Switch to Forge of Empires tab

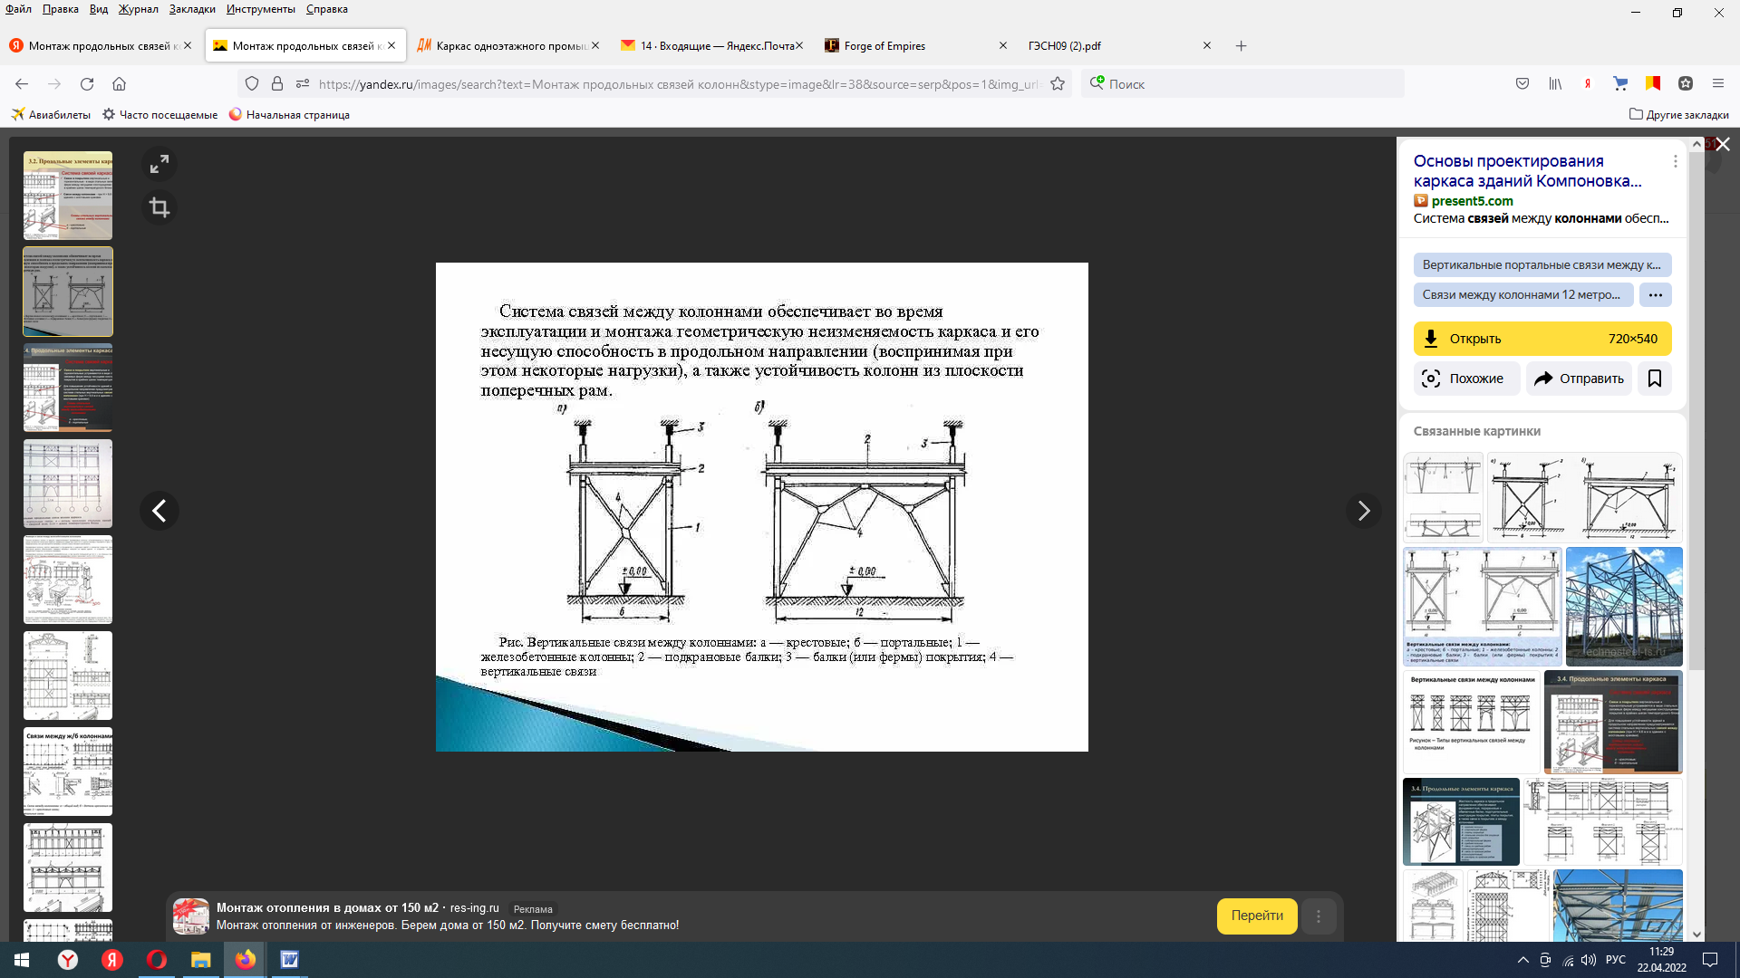click(915, 46)
